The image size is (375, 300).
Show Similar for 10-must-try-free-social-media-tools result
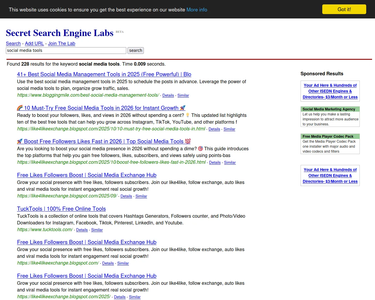pyautogui.click(x=229, y=129)
